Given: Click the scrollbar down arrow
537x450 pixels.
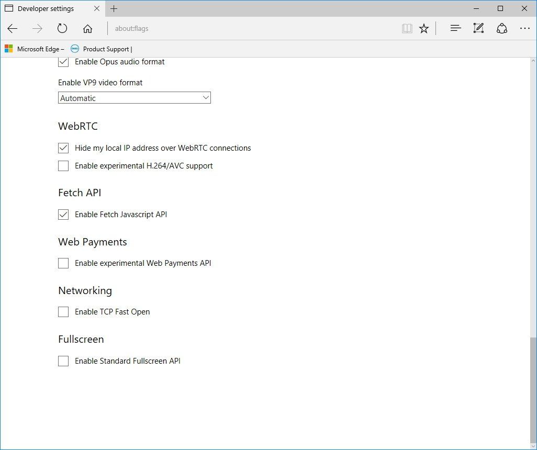Looking at the screenshot, I should click(533, 445).
